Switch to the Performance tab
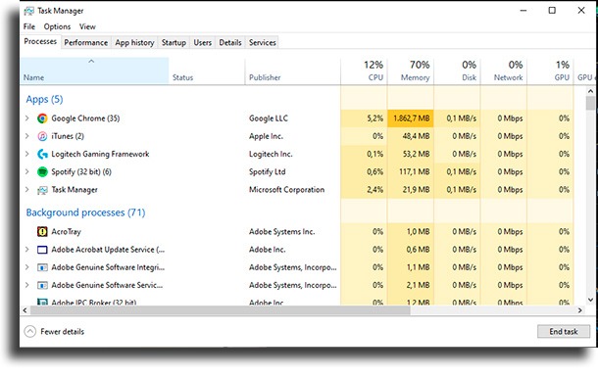 point(86,43)
